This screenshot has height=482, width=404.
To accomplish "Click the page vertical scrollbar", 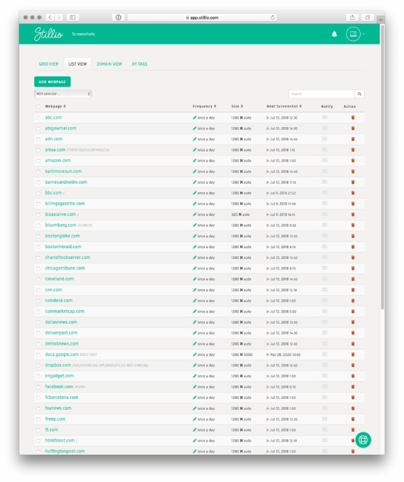I will (382, 167).
